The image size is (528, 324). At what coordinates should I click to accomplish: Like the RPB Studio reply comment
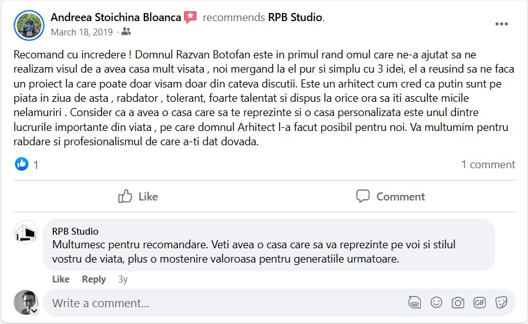[x=61, y=279]
